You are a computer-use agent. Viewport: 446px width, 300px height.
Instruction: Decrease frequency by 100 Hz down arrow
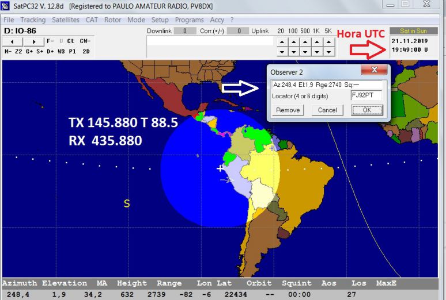(293, 52)
